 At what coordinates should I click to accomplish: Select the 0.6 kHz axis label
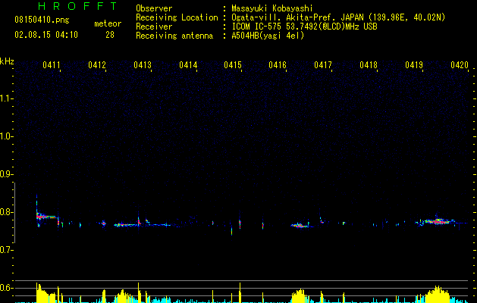pos(7,288)
